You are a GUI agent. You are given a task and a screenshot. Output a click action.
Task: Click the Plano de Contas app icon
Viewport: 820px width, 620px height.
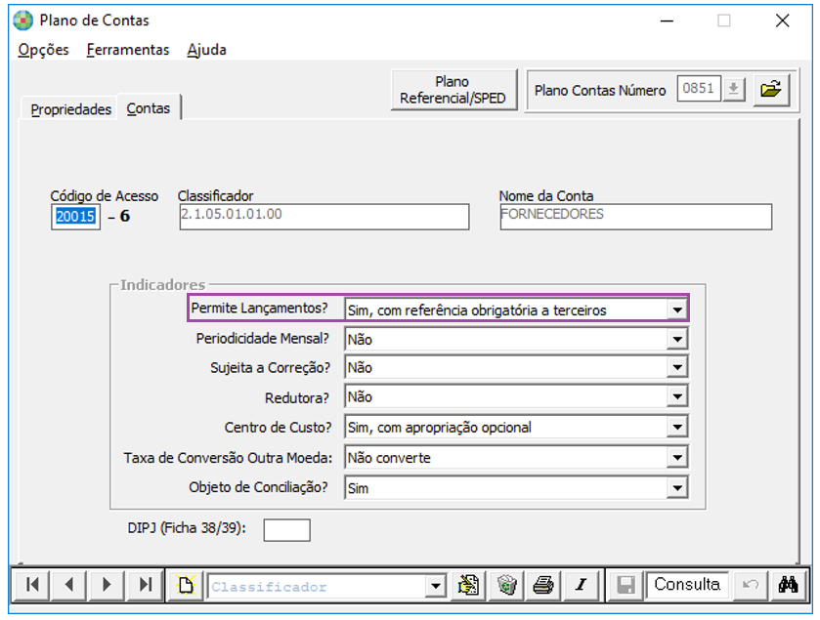click(x=23, y=21)
